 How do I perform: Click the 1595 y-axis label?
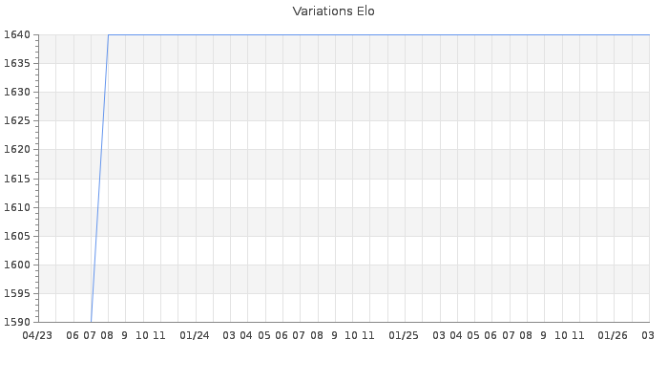[x=16, y=294]
